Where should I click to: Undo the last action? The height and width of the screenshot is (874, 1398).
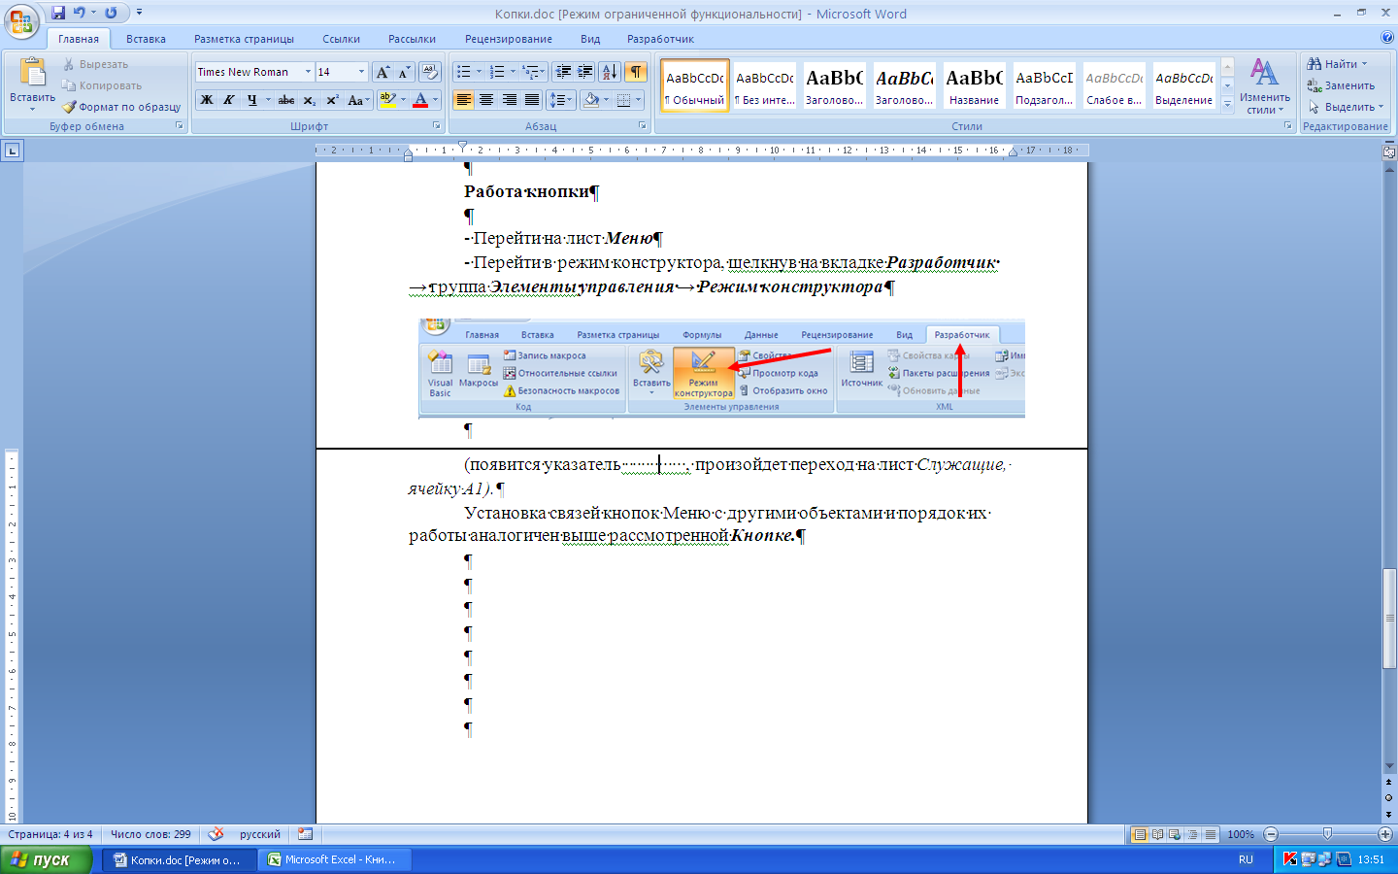point(80,13)
